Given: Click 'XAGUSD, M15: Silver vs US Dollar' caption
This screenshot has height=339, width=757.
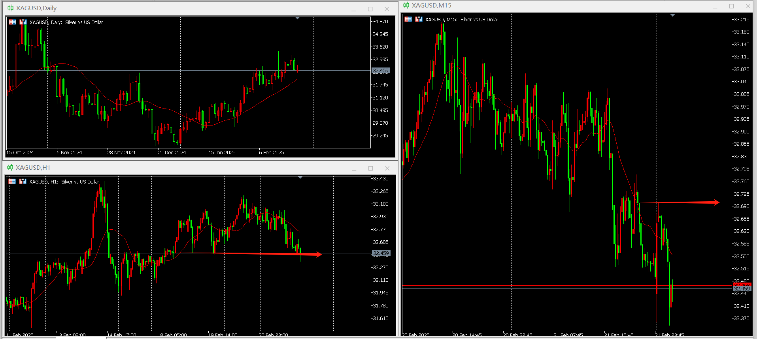Looking at the screenshot, I should (462, 20).
